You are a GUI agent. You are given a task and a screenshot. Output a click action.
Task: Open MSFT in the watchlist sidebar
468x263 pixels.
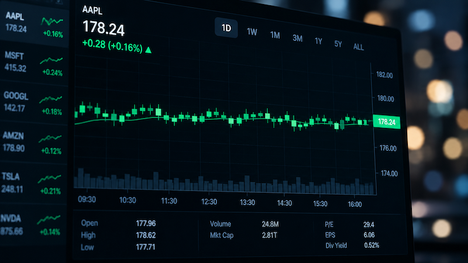tap(34, 64)
